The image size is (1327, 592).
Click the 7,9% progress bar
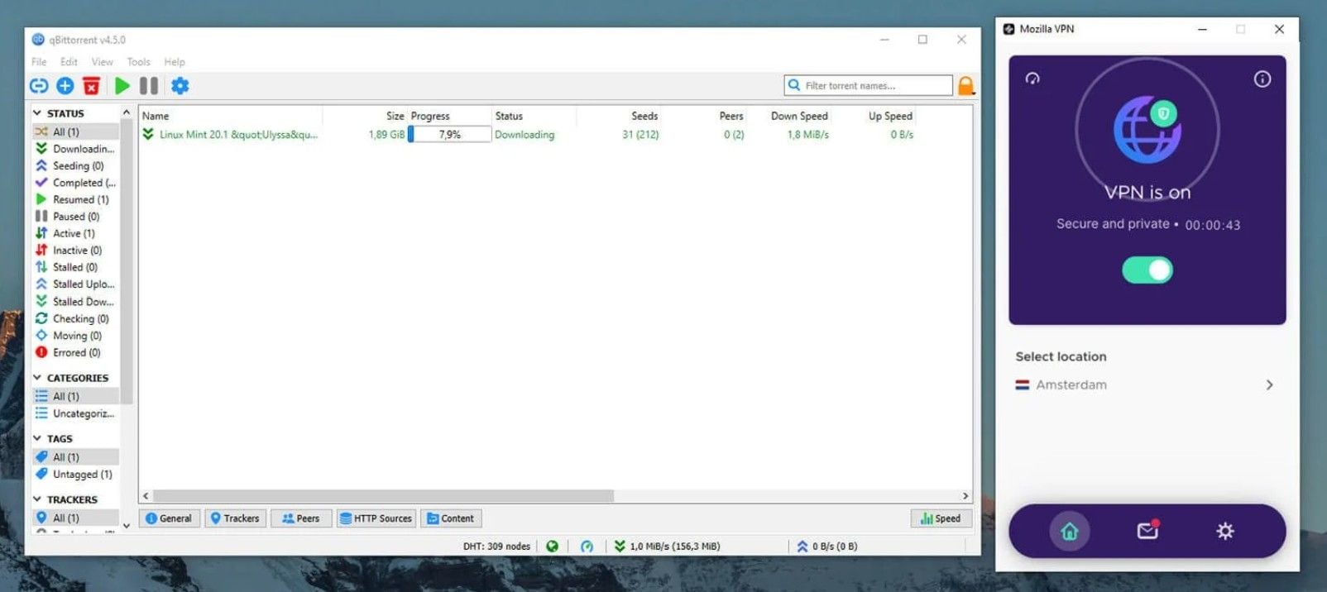coord(450,135)
